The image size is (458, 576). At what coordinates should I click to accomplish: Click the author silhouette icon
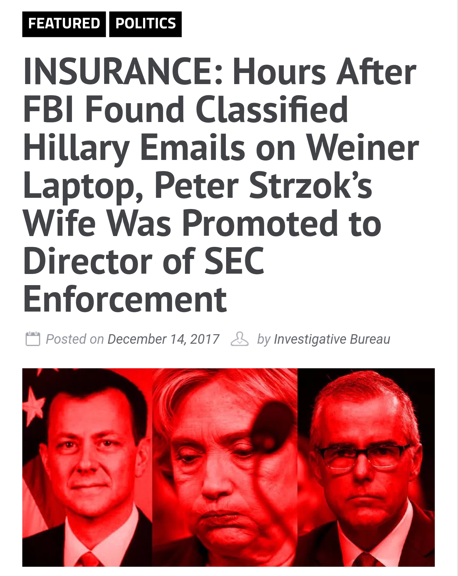pyautogui.click(x=240, y=339)
